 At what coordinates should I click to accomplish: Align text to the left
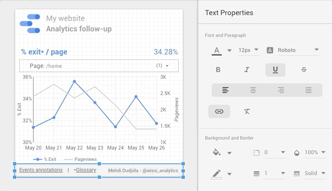click(226, 90)
